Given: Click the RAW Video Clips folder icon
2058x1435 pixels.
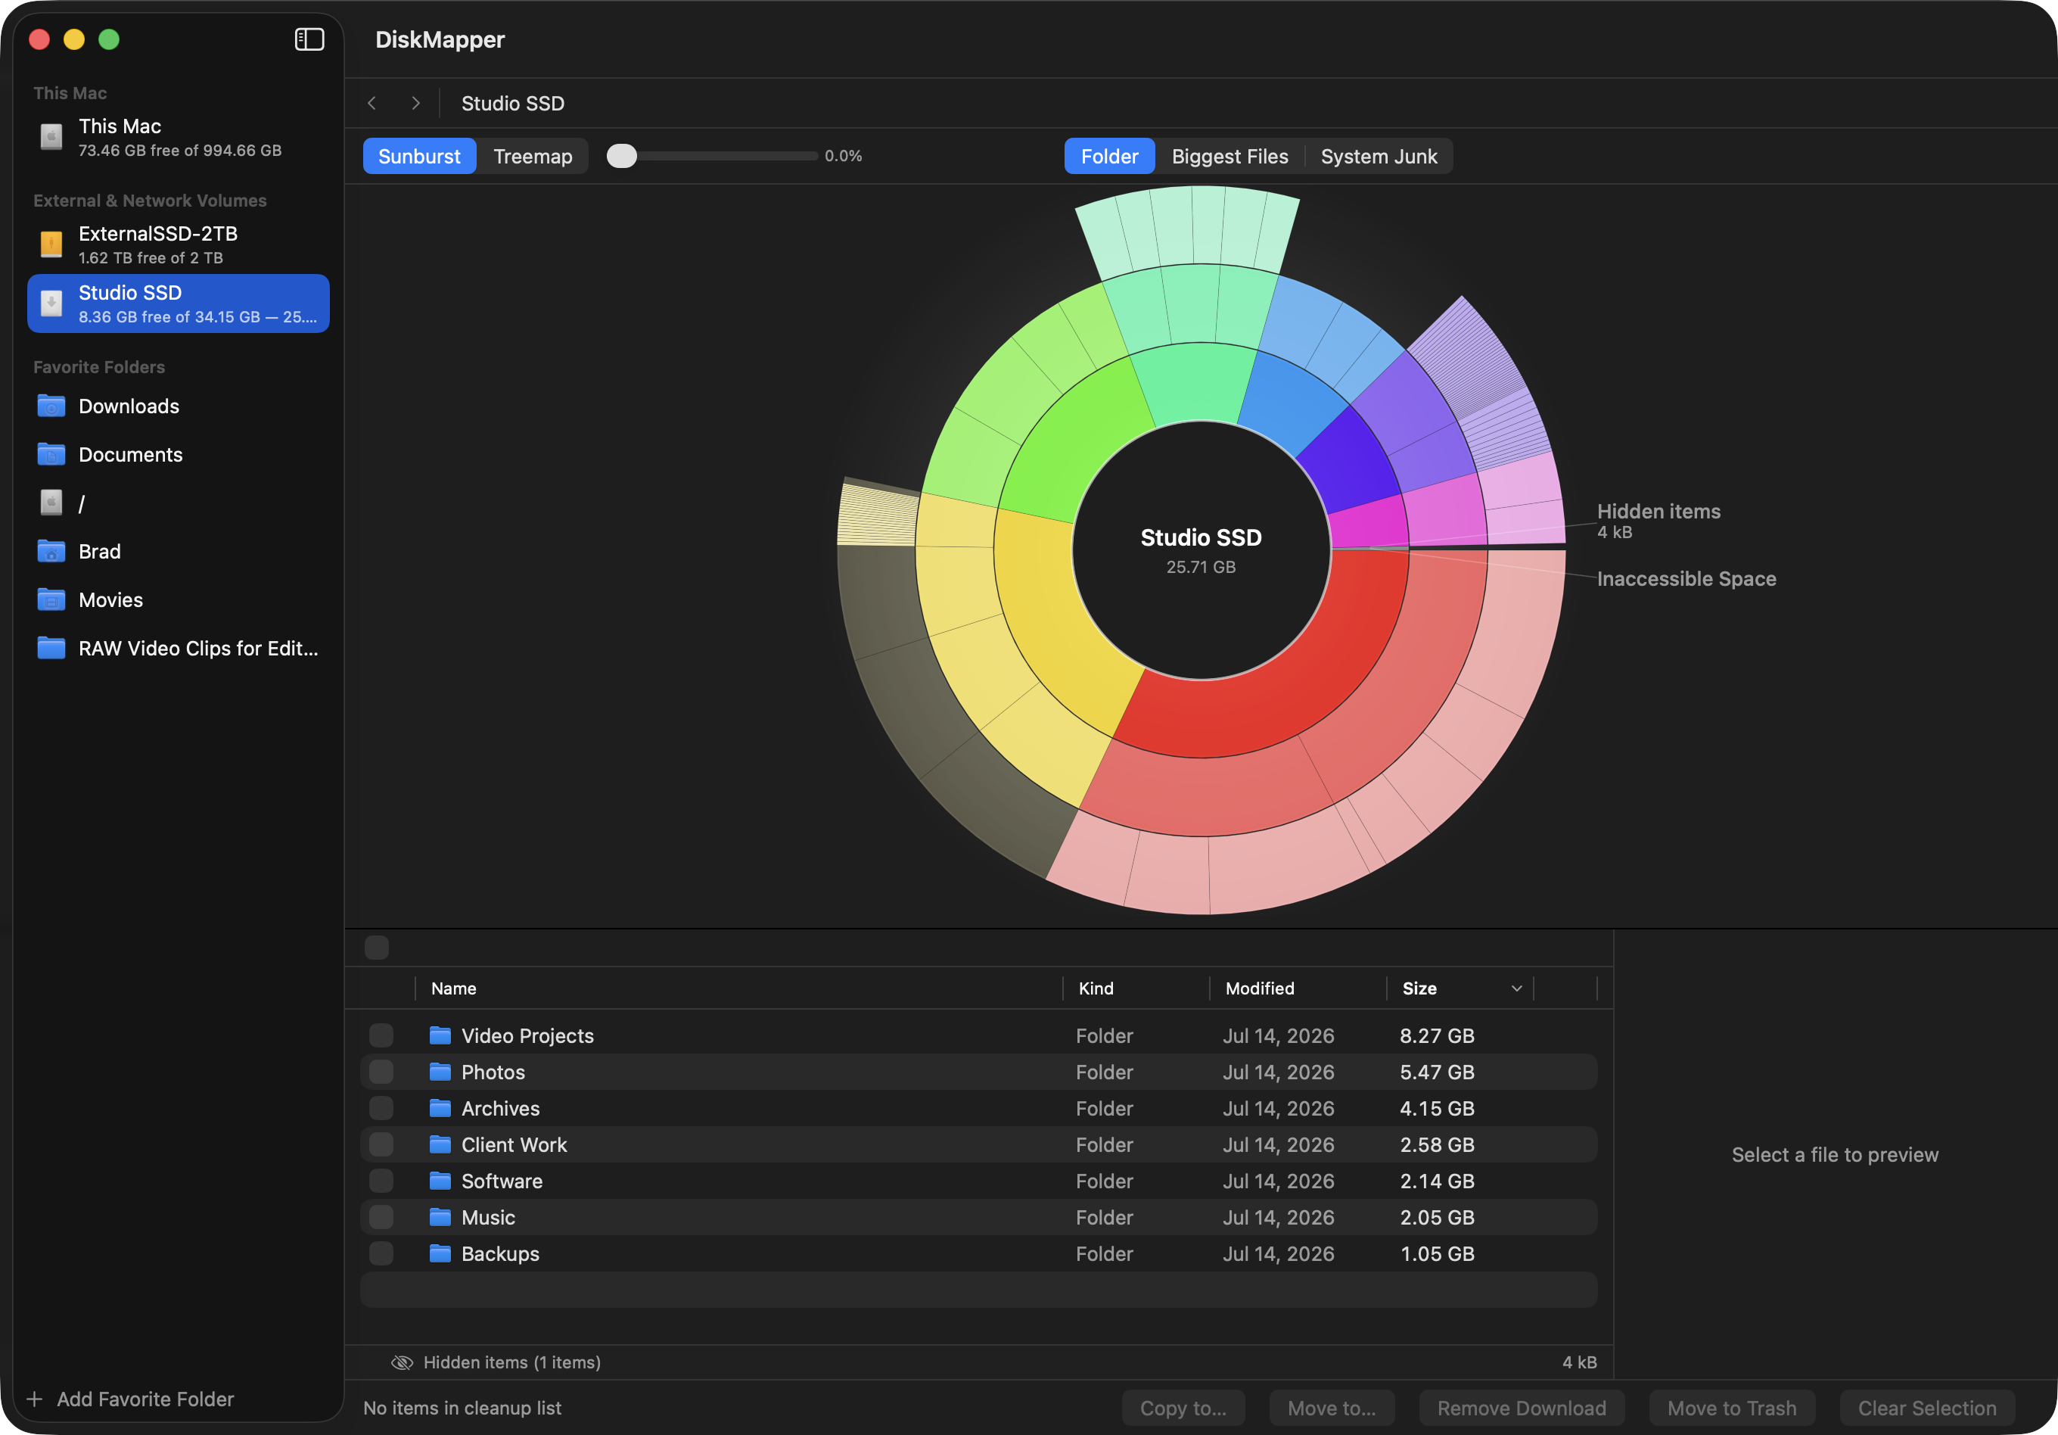Looking at the screenshot, I should tap(51, 649).
